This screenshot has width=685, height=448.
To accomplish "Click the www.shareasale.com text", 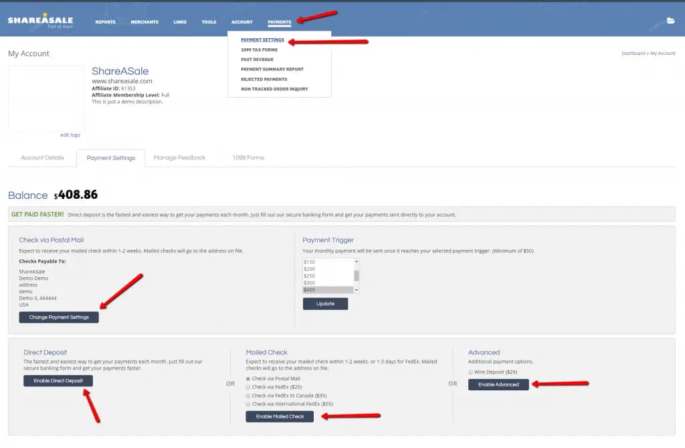I will point(122,81).
